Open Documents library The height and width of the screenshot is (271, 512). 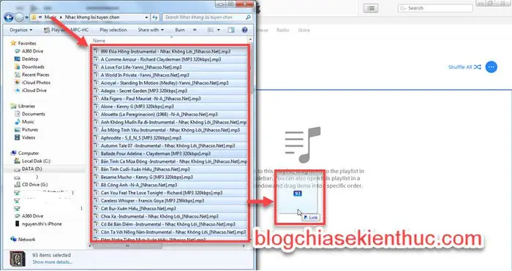34,114
